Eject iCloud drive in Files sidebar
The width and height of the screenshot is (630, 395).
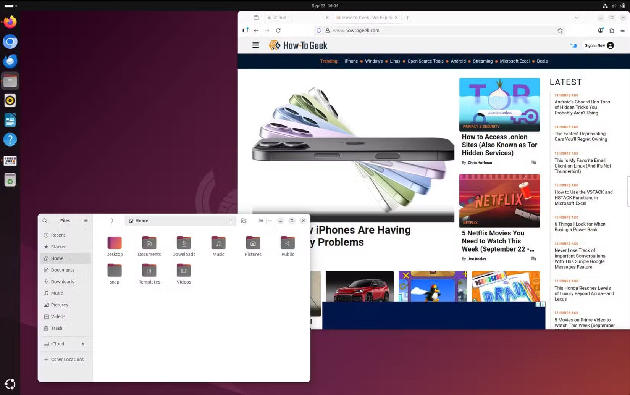[82, 344]
